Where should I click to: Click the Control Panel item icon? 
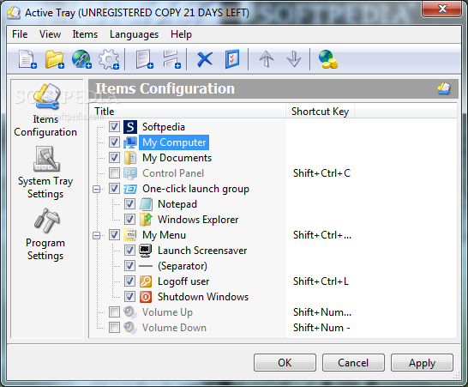click(130, 173)
